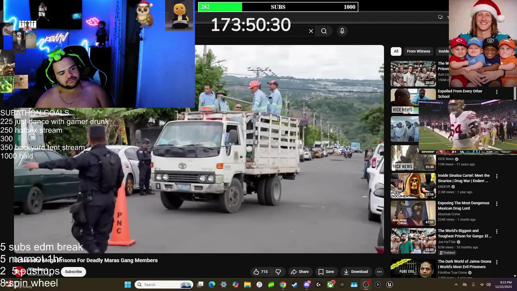Subscribe to the video's channel
The width and height of the screenshot is (517, 291).
tap(74, 272)
